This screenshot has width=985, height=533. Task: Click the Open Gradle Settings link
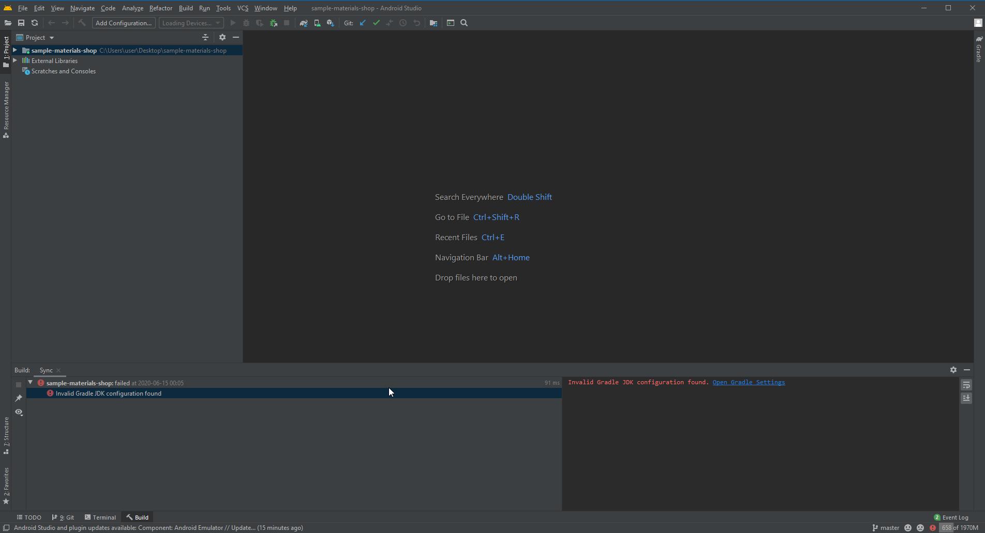coord(749,382)
